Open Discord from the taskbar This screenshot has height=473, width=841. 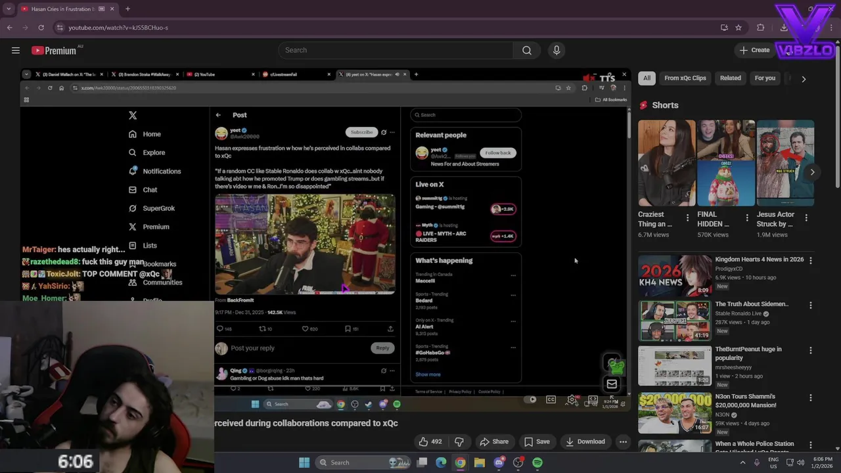coord(499,462)
